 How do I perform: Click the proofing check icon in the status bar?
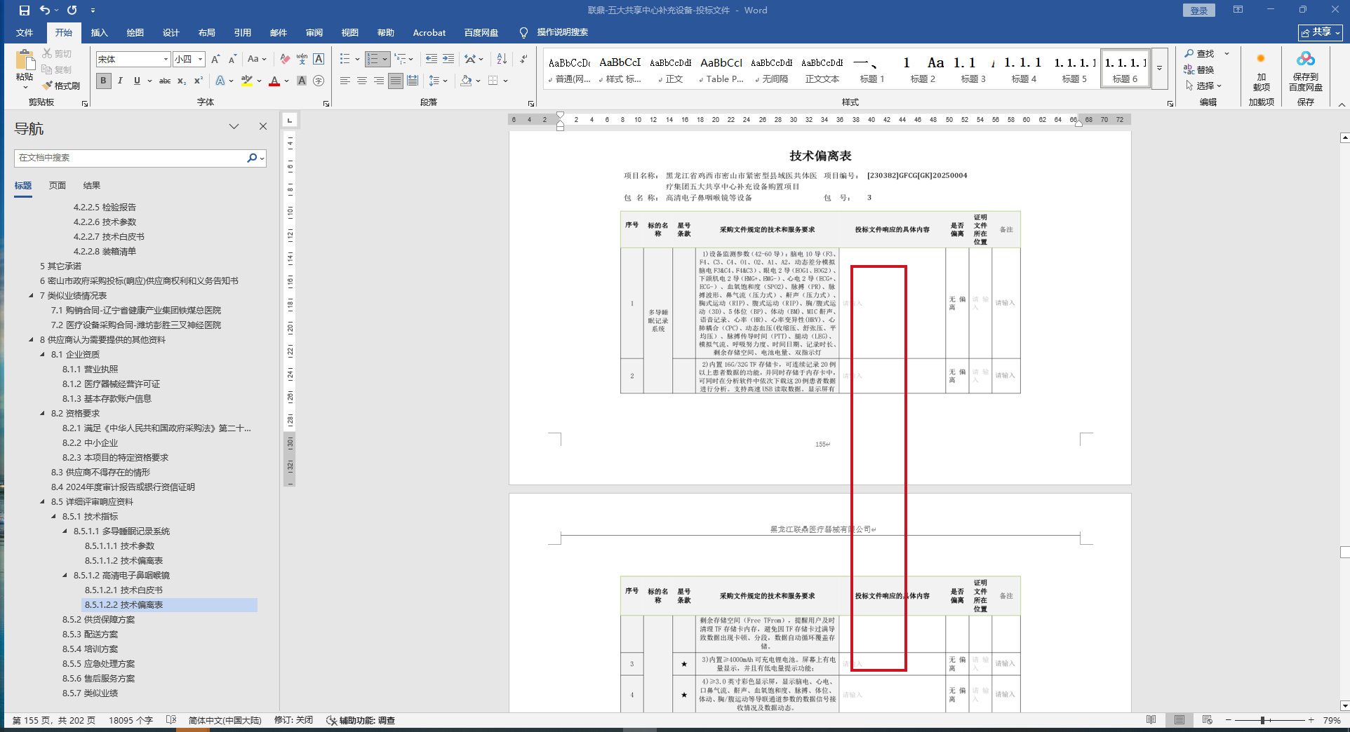click(x=171, y=720)
